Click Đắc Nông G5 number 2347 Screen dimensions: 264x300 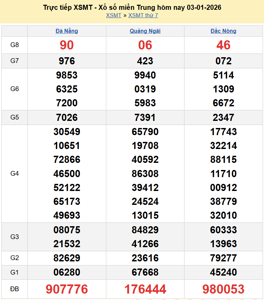coord(223,117)
